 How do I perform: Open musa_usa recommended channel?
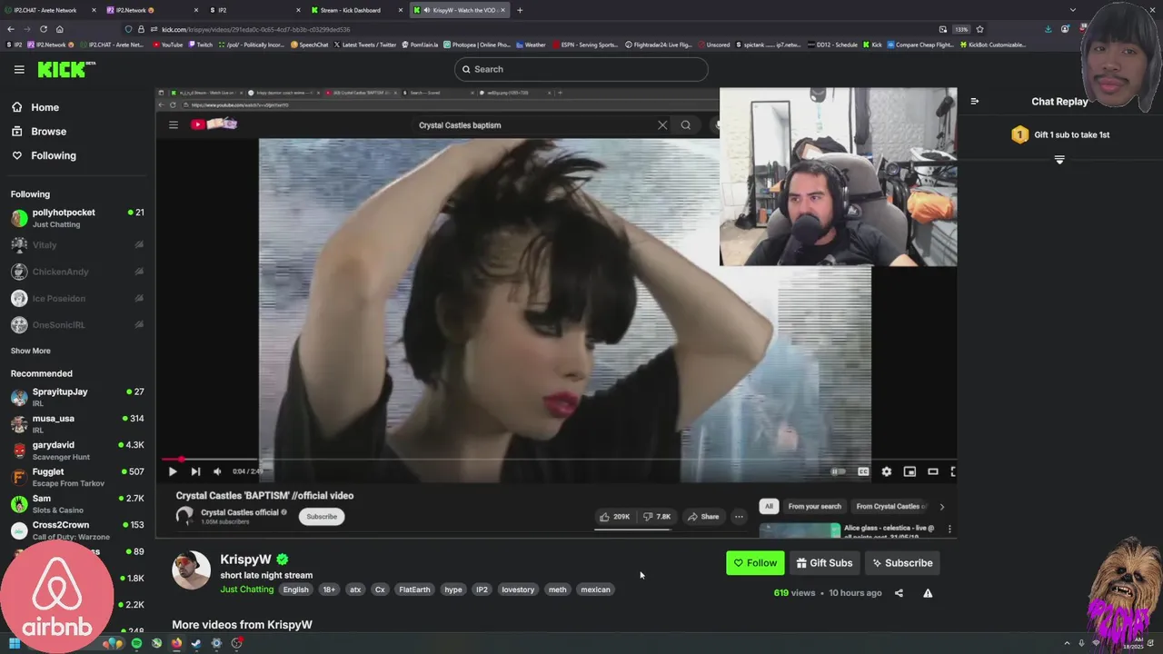[77, 423]
